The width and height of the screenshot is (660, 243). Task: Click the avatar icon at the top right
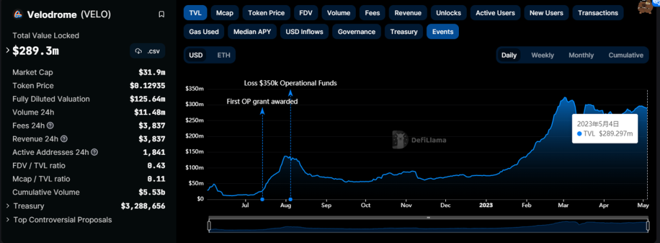(644, 6)
